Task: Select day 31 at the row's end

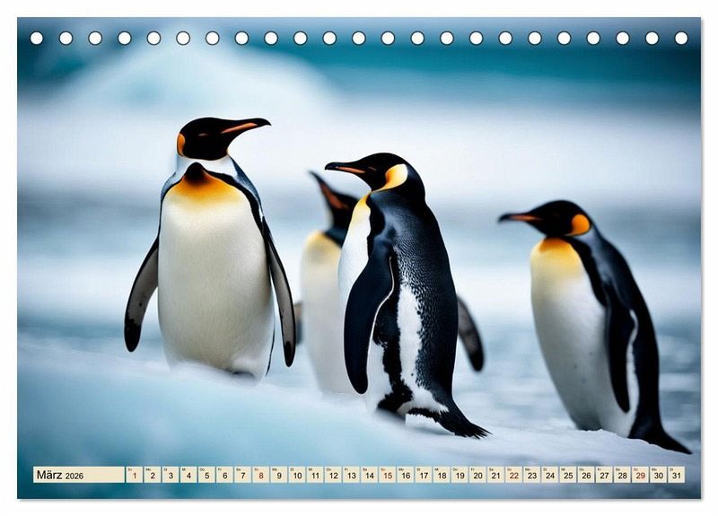Action: point(676,475)
